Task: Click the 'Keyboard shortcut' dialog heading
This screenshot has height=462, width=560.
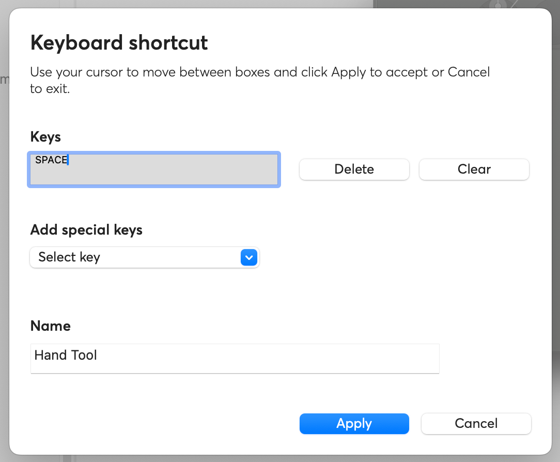Action: point(119,43)
